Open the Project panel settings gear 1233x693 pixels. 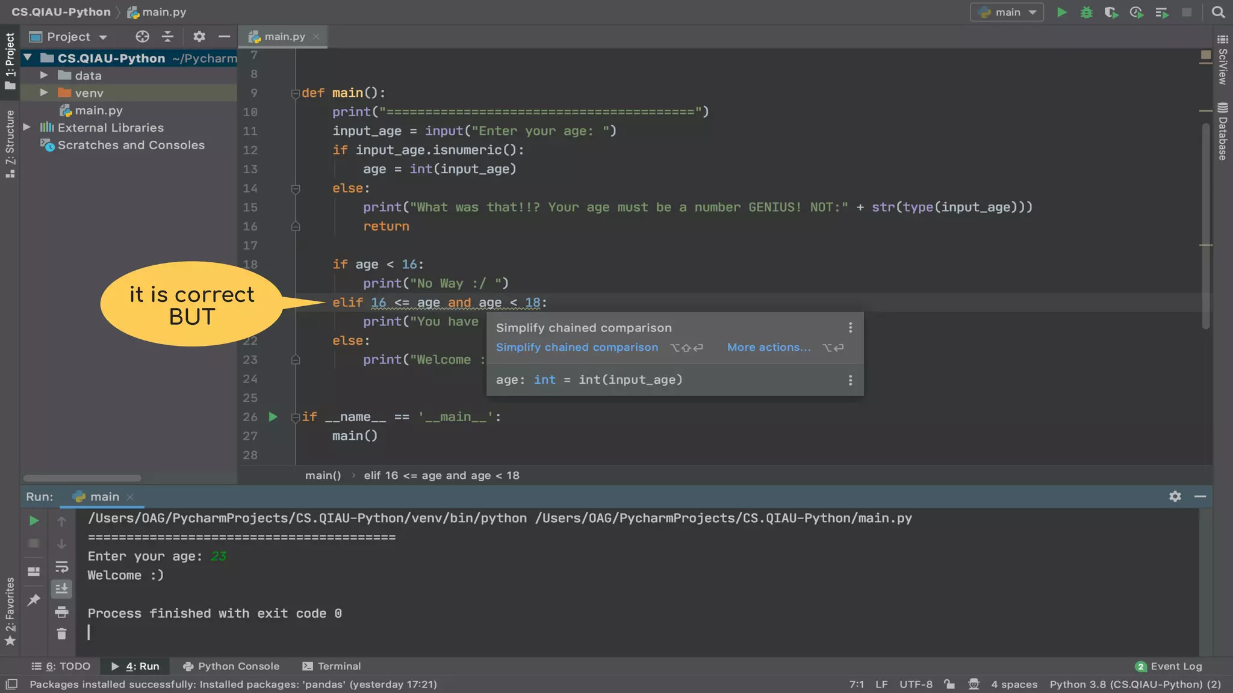tap(199, 37)
